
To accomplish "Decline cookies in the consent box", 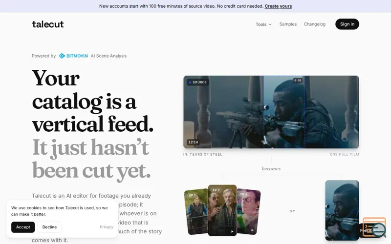I will tap(49, 227).
